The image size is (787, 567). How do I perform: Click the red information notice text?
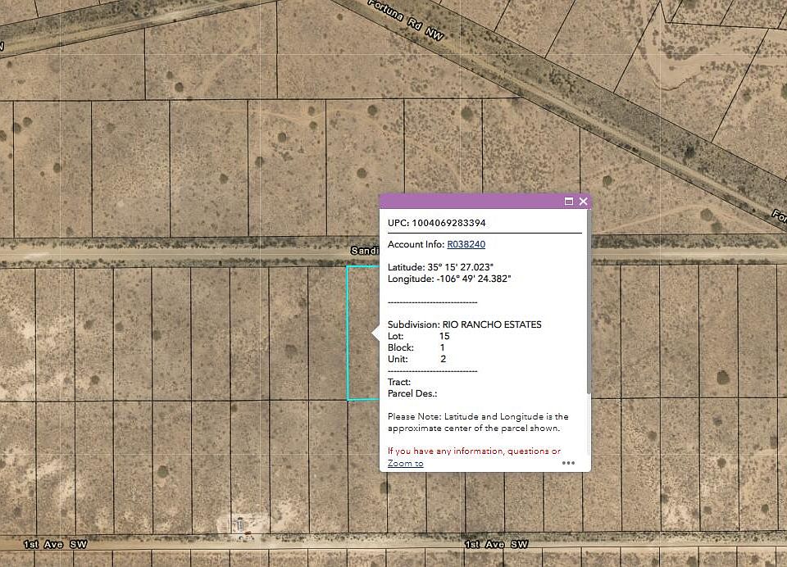point(475,451)
